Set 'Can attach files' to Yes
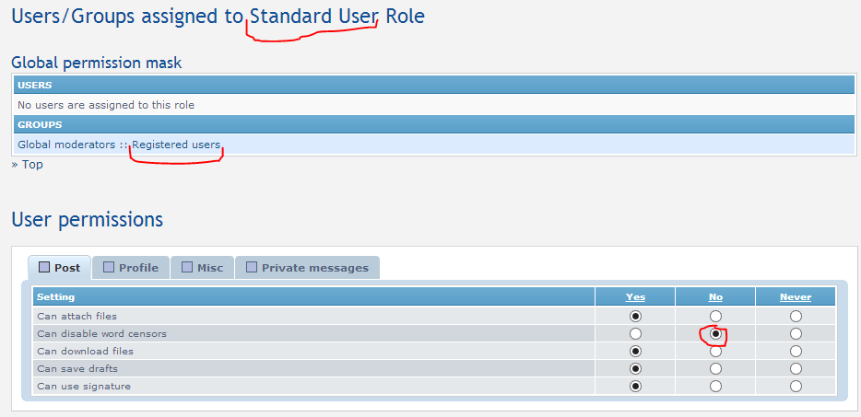Viewport: 861px width, 417px height. coord(635,316)
